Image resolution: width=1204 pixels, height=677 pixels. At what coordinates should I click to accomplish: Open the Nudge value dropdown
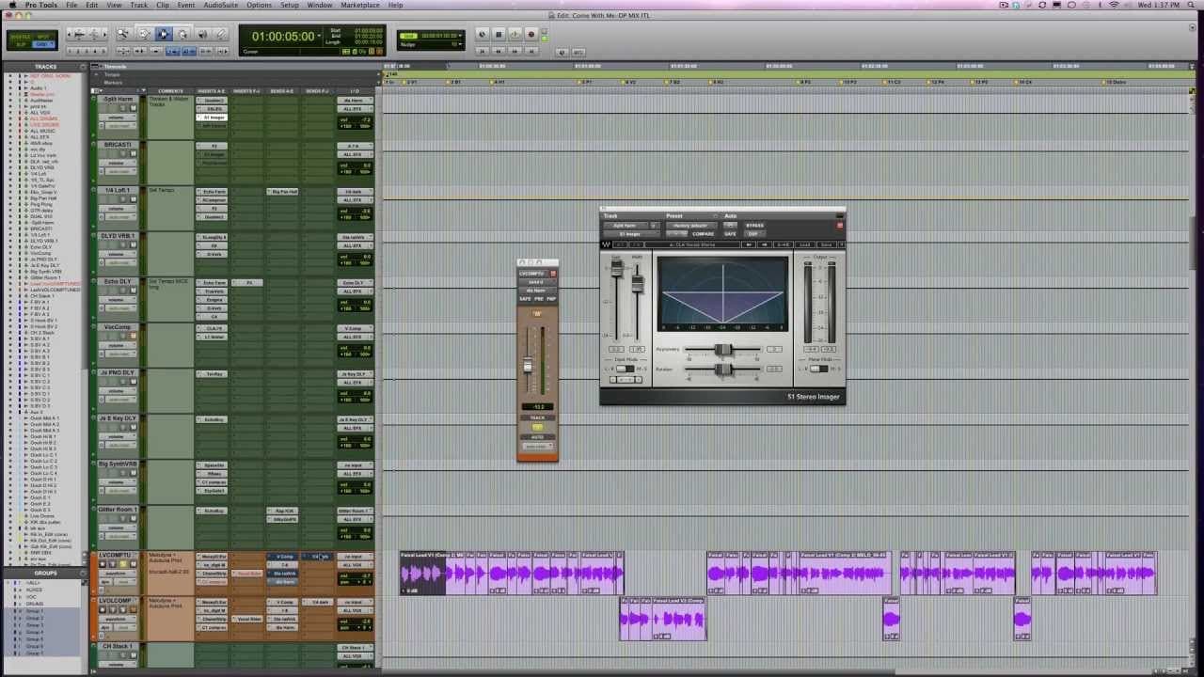click(459, 44)
